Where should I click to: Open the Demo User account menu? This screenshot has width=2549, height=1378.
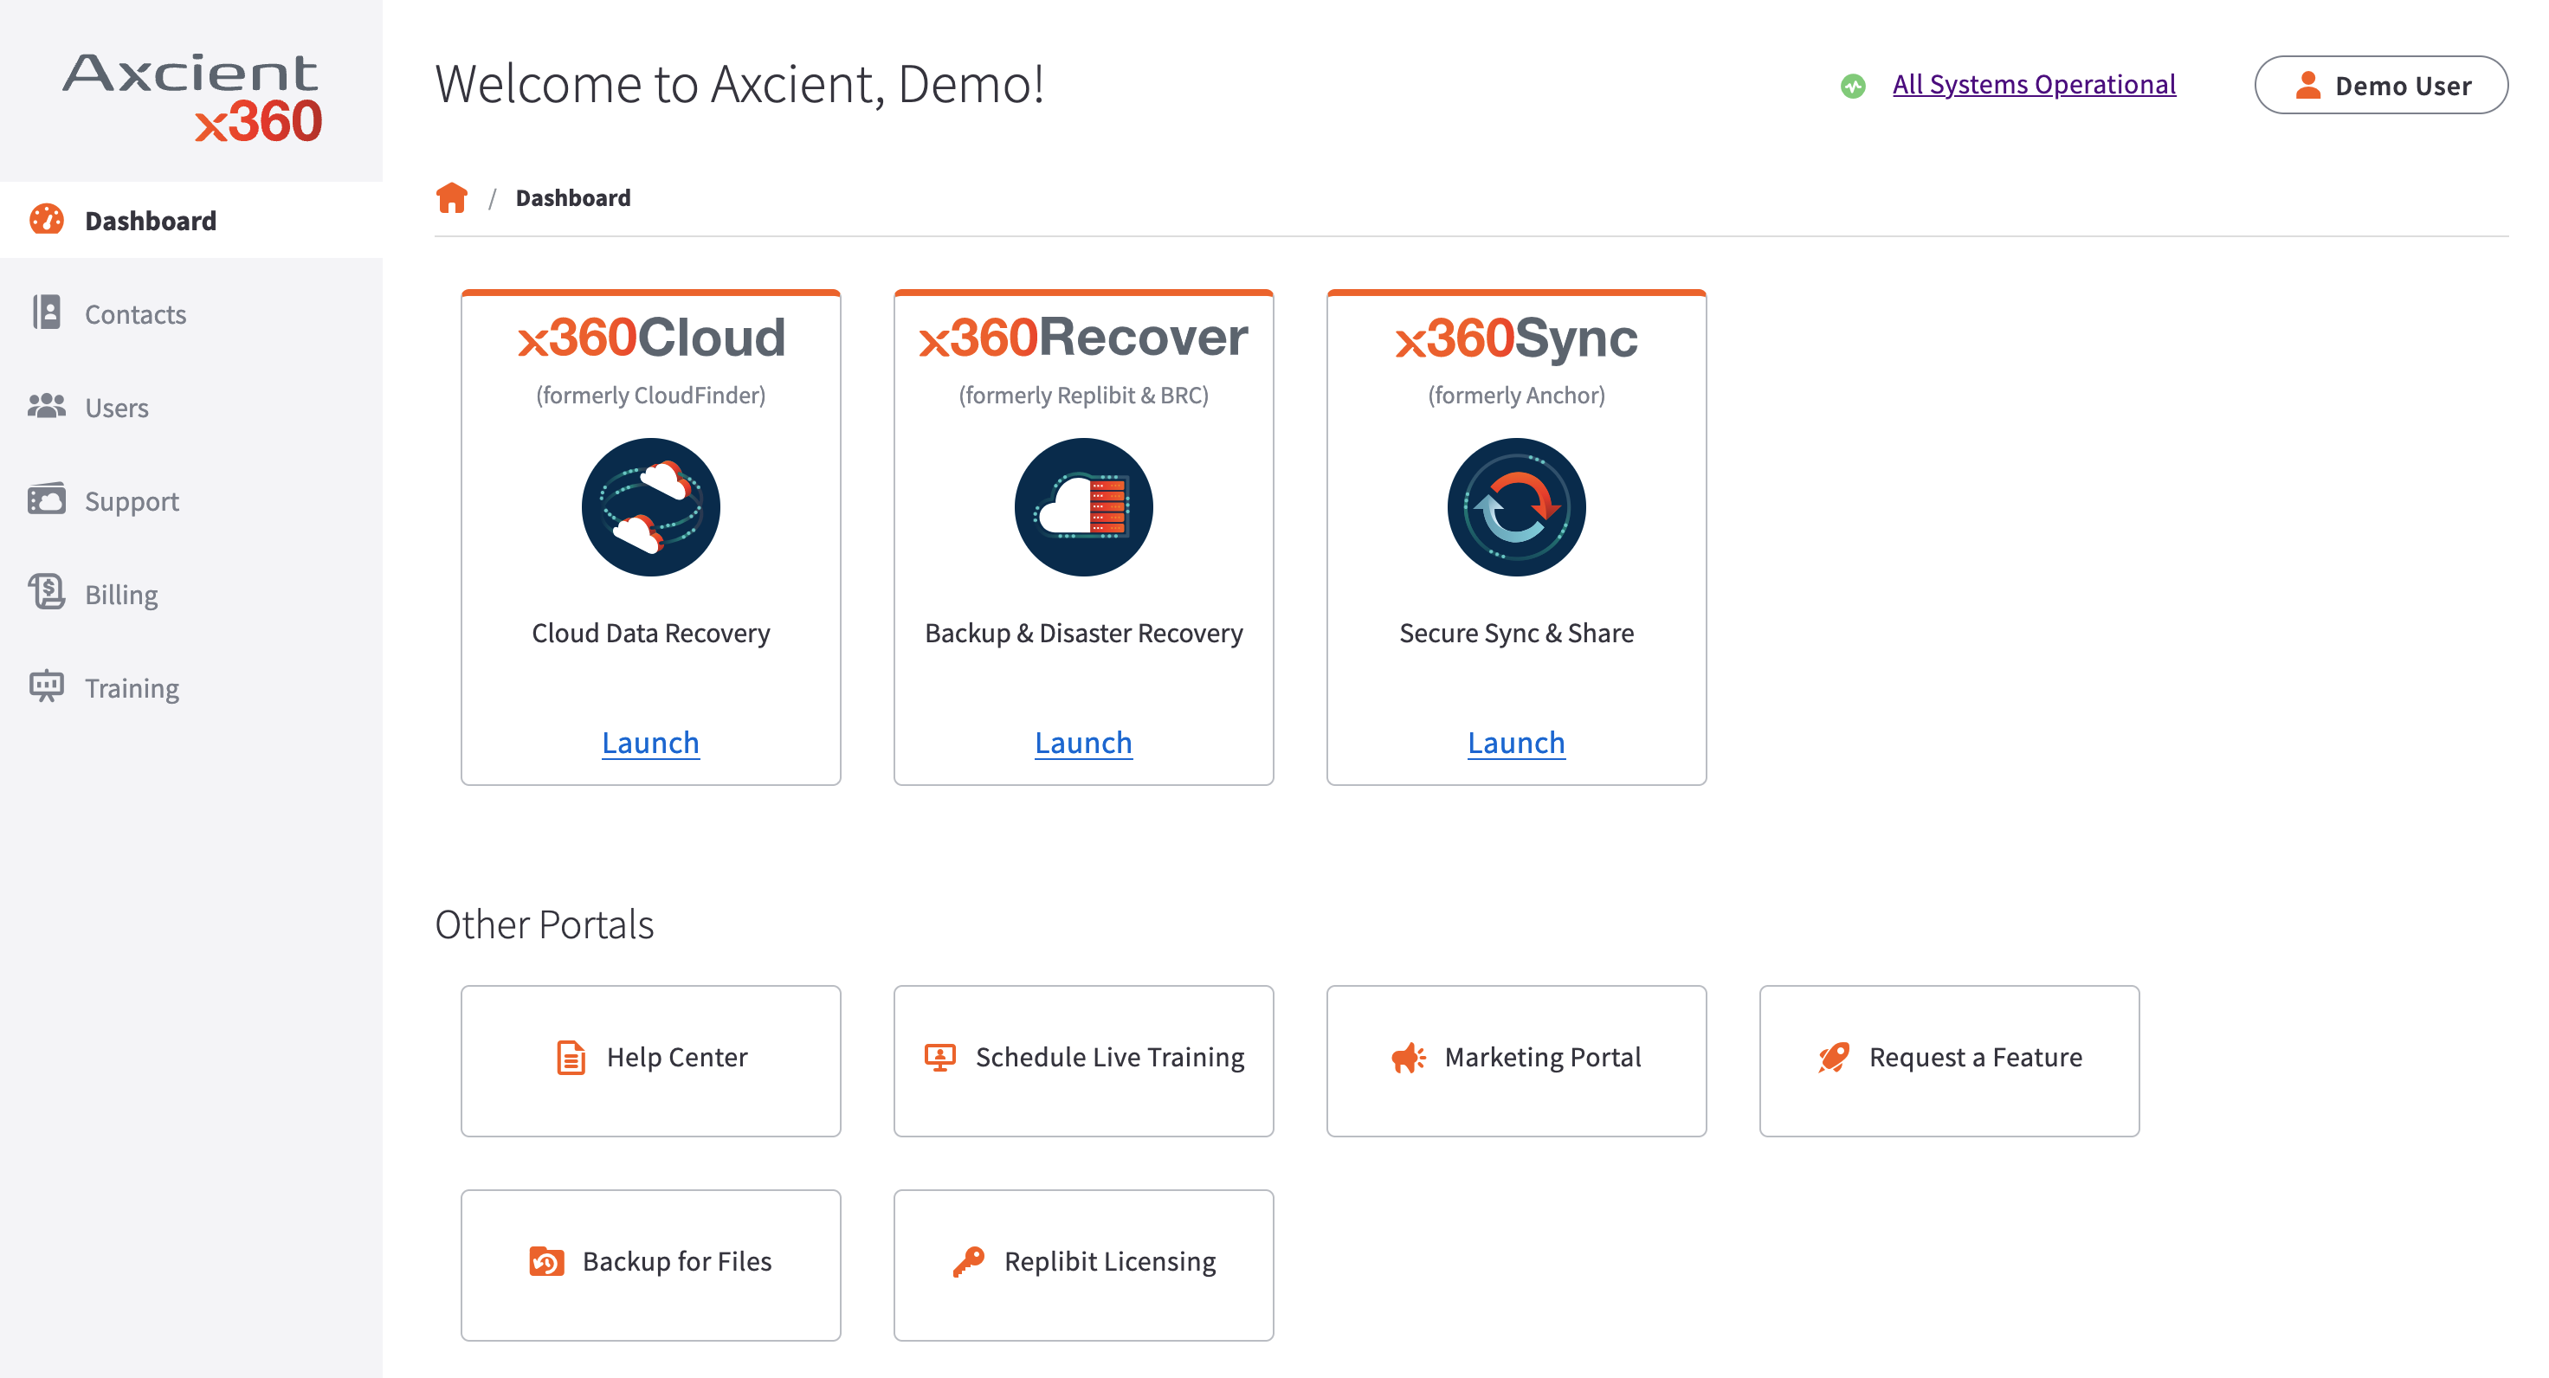(2382, 85)
